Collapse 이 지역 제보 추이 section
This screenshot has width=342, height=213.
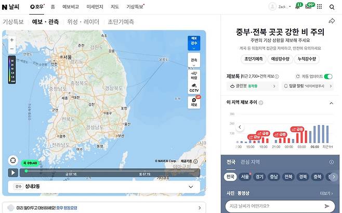[331, 103]
